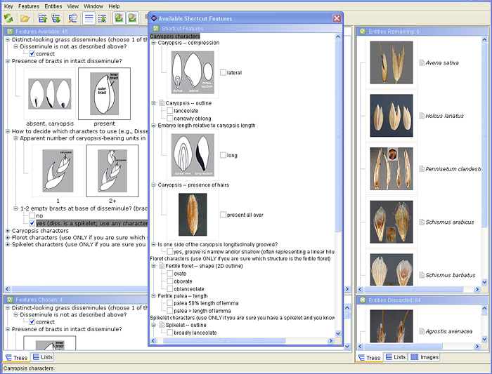Open the fact sheet icon beside Schismus arabicus
492x374 pixels.
[422, 222]
